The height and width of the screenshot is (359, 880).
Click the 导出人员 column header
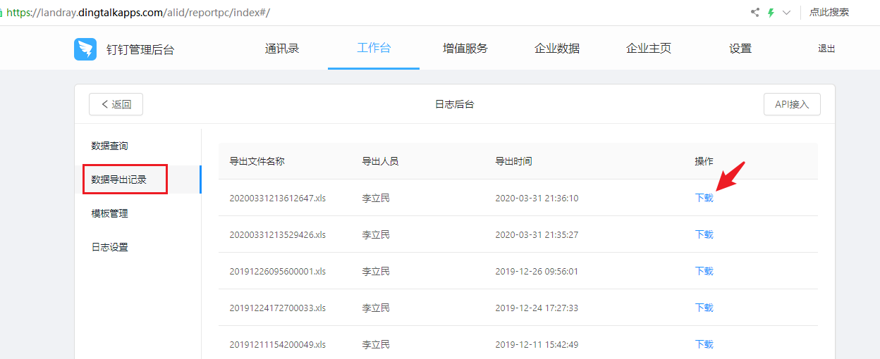pyautogui.click(x=380, y=161)
